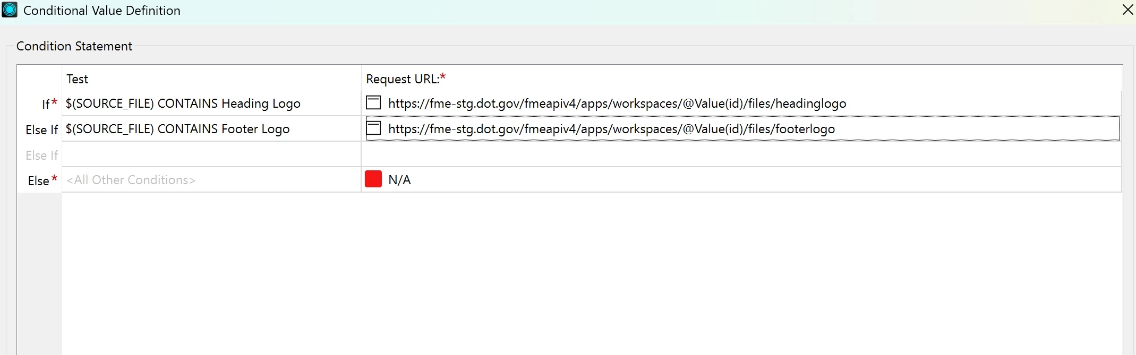
Task: Click the red swatch next to N/A
Action: (373, 179)
